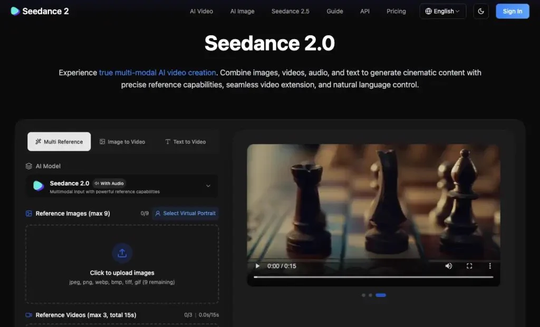Click the 0:00 / 0:15 time text
Image resolution: width=540 pixels, height=327 pixels.
[282, 266]
